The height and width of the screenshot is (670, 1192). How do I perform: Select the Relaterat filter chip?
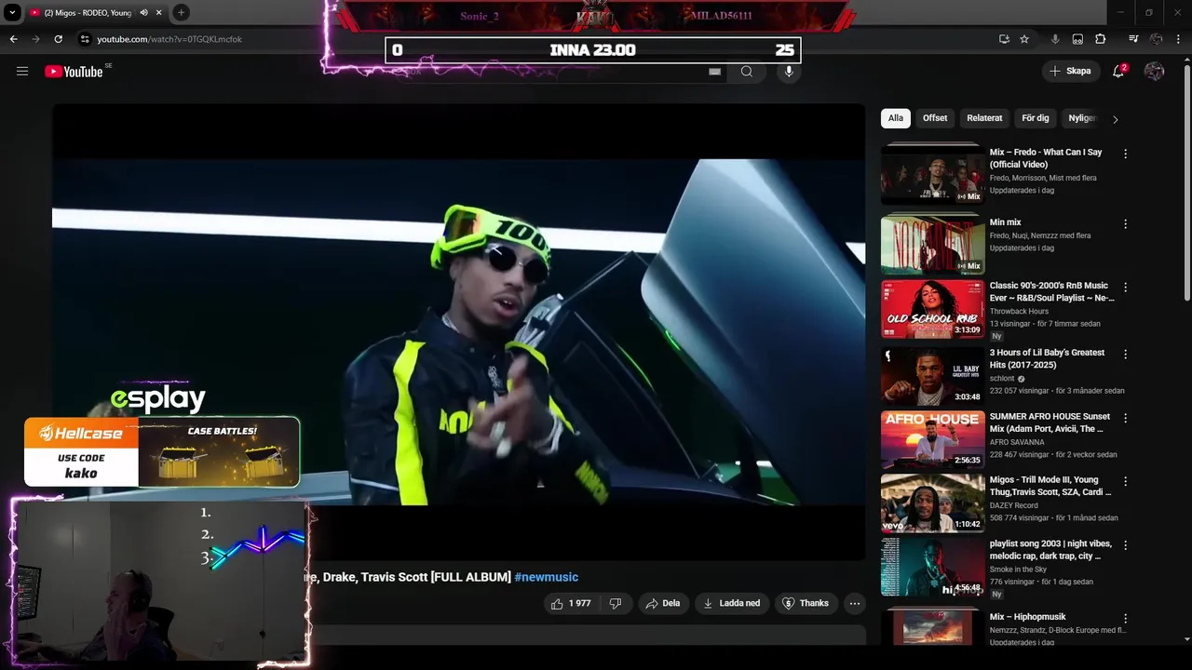(984, 118)
